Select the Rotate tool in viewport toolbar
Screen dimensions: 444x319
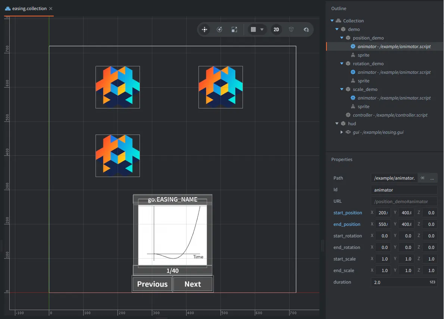219,30
